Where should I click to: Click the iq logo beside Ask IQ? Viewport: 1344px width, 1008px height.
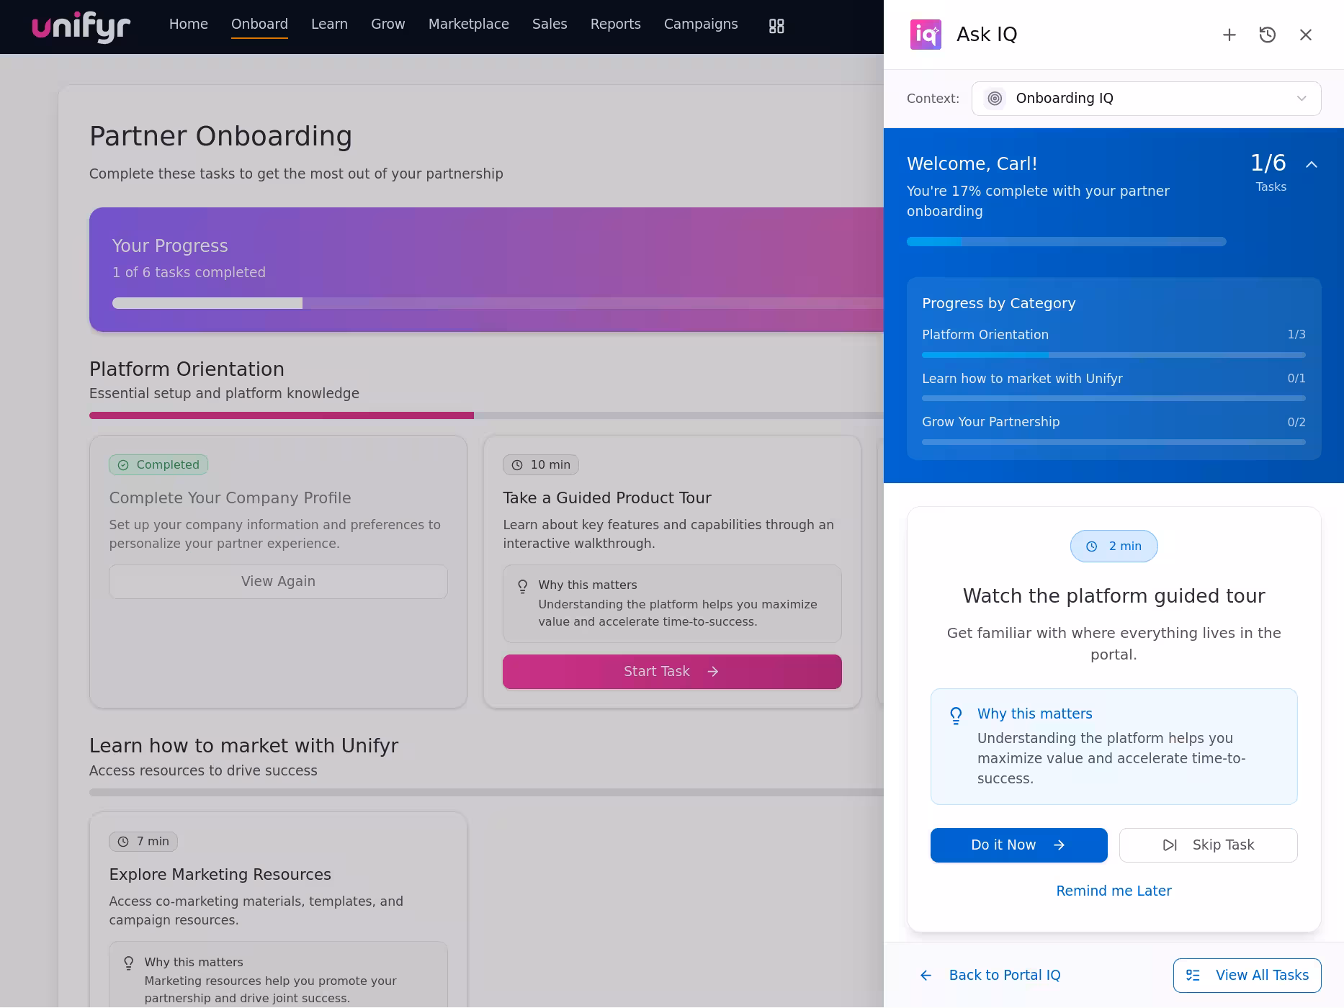click(926, 34)
